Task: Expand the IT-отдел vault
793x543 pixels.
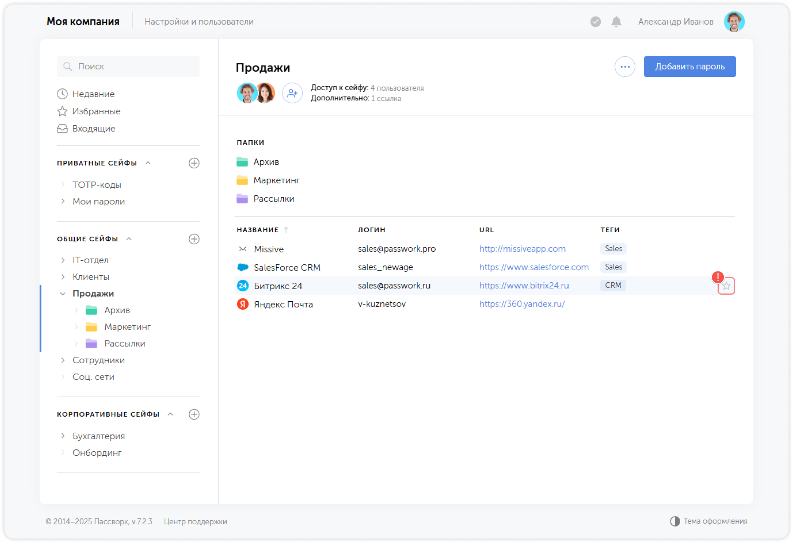Action: 63,260
